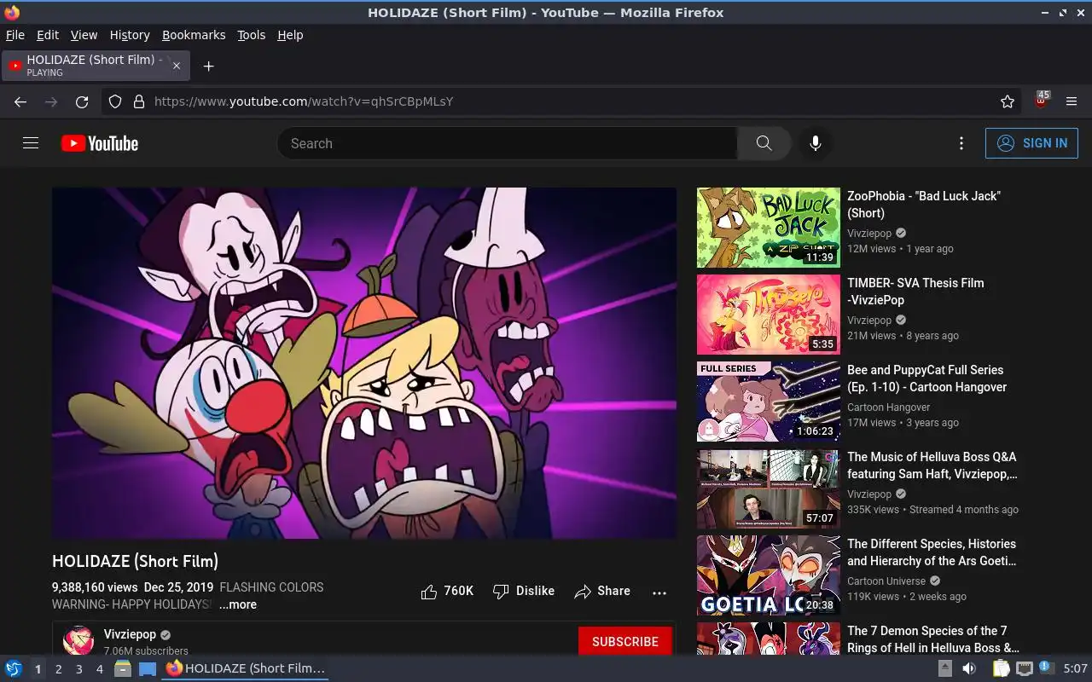Screen dimensions: 1092x682
Task: Start voice search with microphone icon
Action: click(816, 143)
